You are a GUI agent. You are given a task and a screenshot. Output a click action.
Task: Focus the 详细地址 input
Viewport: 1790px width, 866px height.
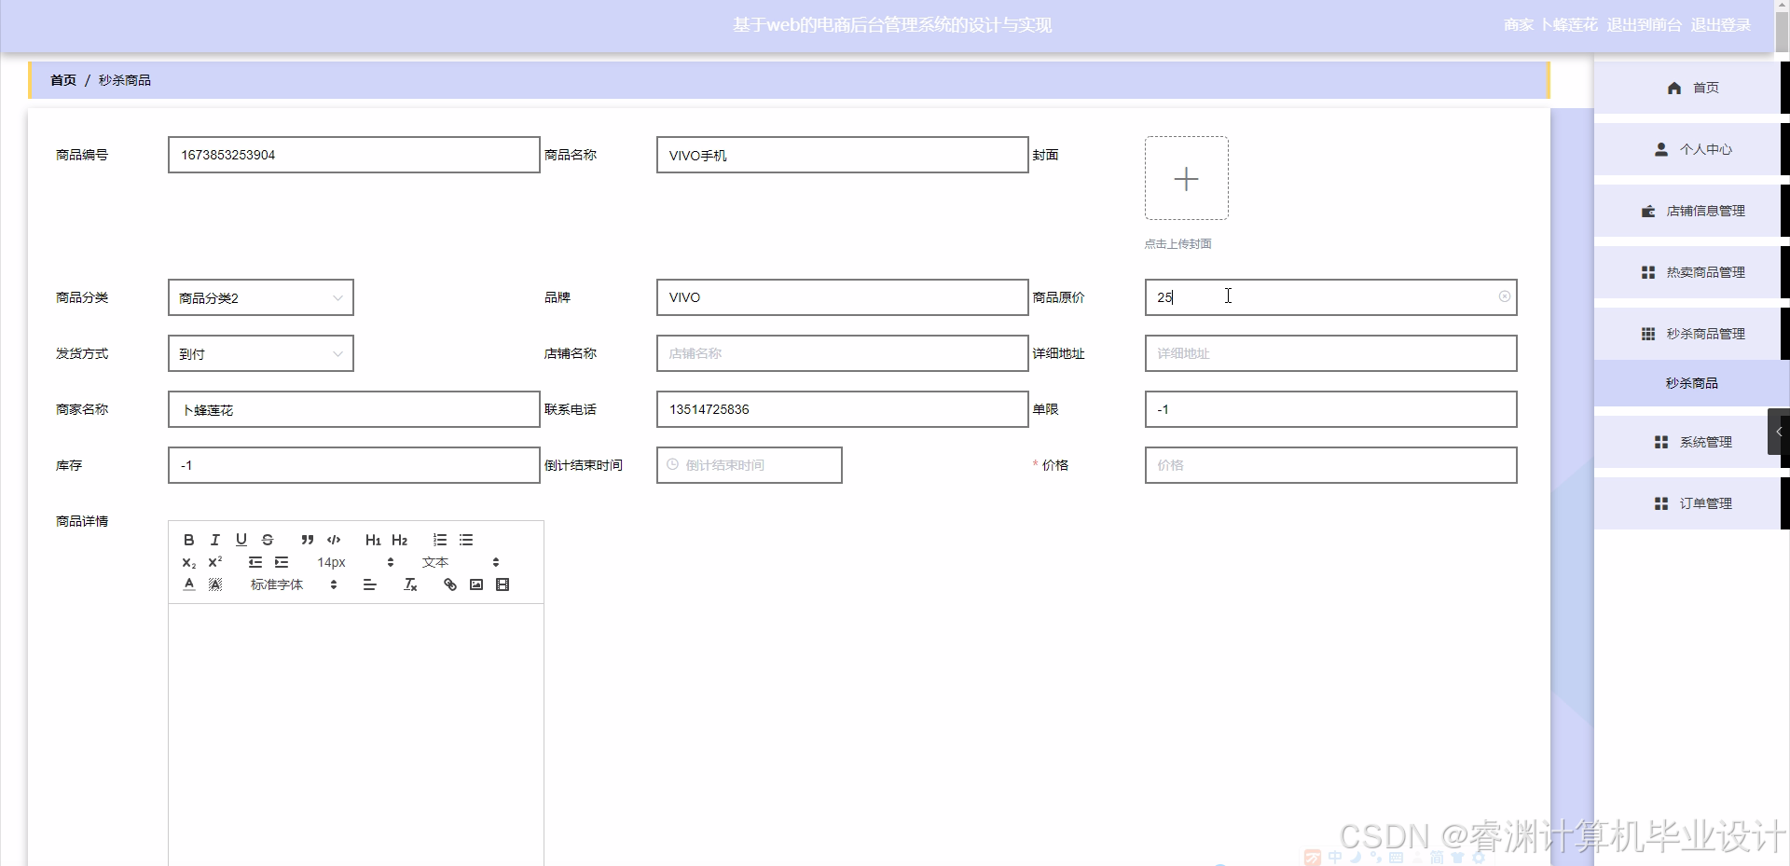pyautogui.click(x=1331, y=353)
